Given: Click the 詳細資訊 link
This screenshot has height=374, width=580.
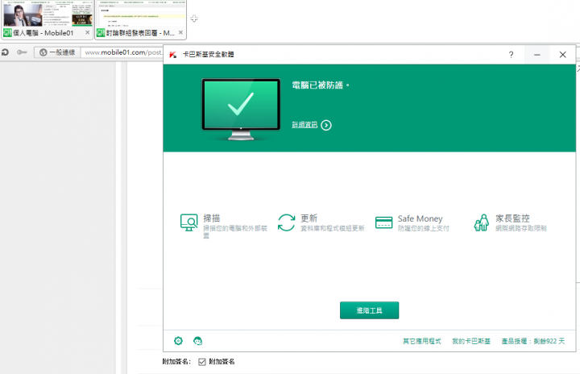Looking at the screenshot, I should [x=304, y=125].
